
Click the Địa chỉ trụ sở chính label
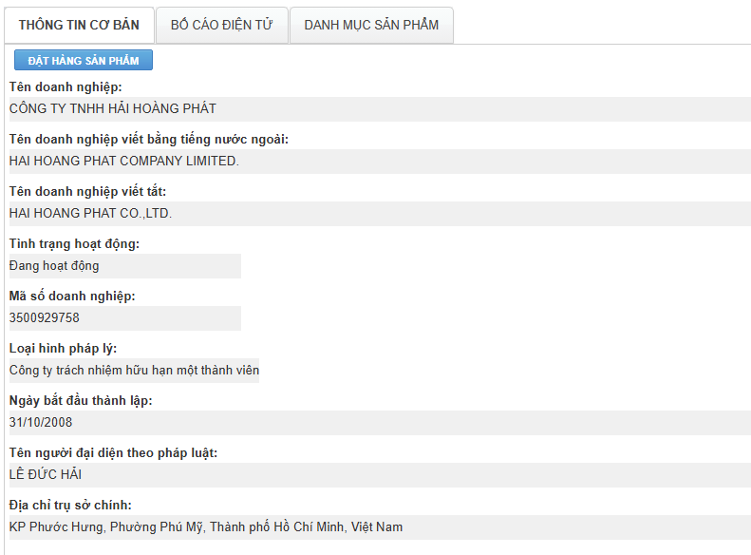pyautogui.click(x=70, y=505)
